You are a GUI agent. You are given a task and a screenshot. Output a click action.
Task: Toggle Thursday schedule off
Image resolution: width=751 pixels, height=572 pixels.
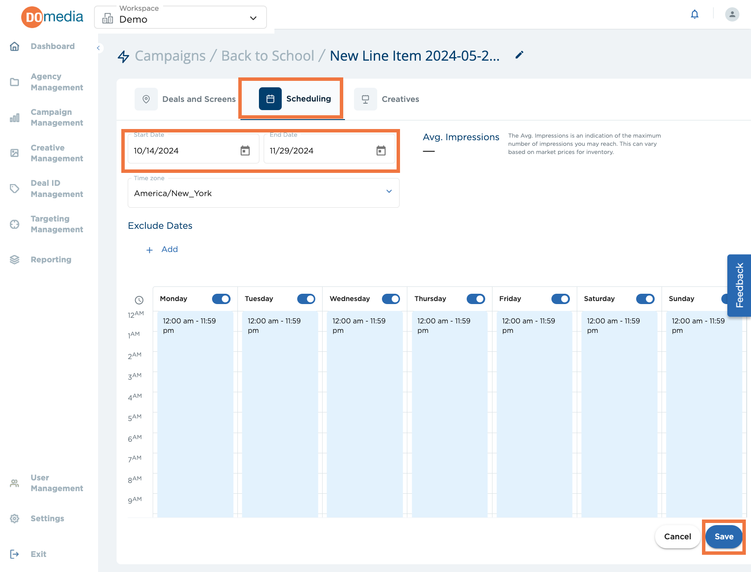[x=476, y=299]
